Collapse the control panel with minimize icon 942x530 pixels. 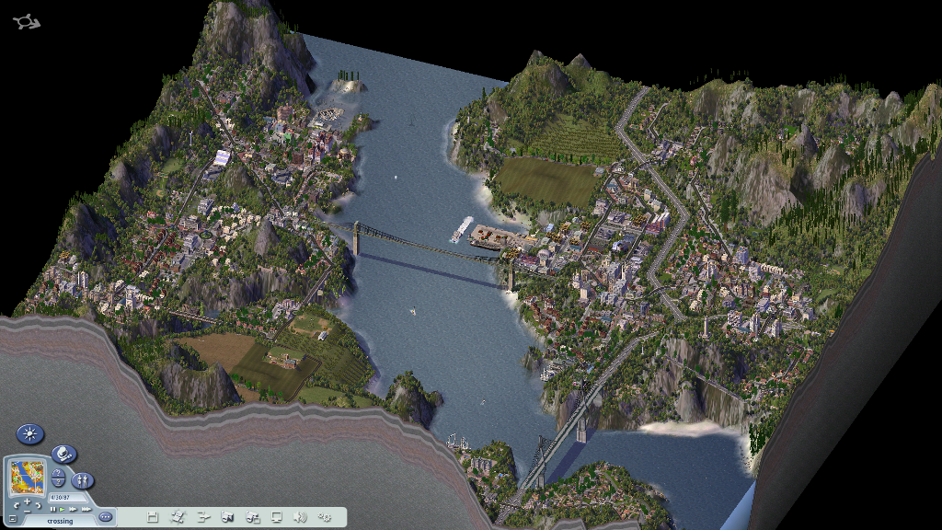pos(13,519)
